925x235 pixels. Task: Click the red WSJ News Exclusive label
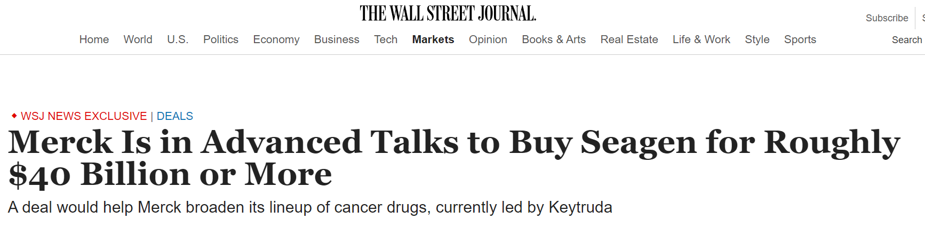click(x=84, y=116)
